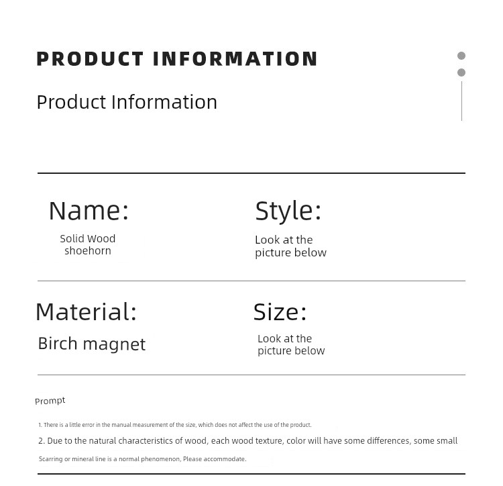
Task: Click the divider line between Name and Material
Action: point(251,281)
